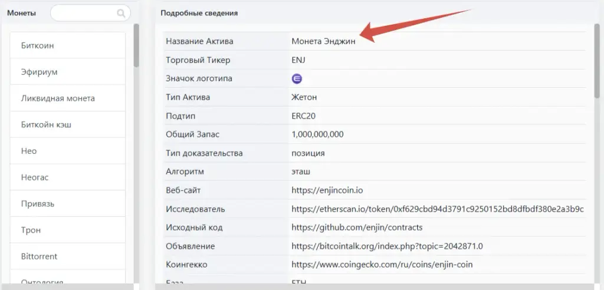Pick Нео from the coins list

67,151
